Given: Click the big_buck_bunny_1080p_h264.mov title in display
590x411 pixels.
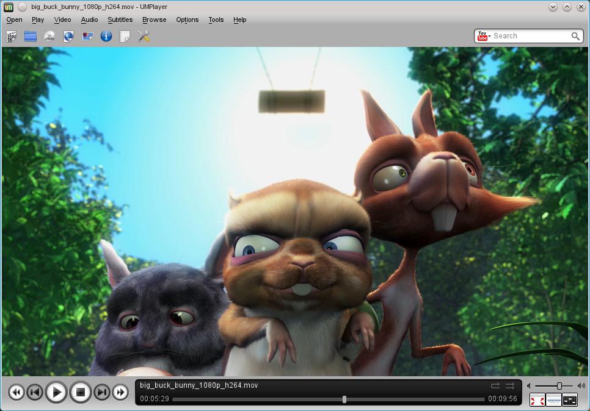Looking at the screenshot, I should click(198, 385).
